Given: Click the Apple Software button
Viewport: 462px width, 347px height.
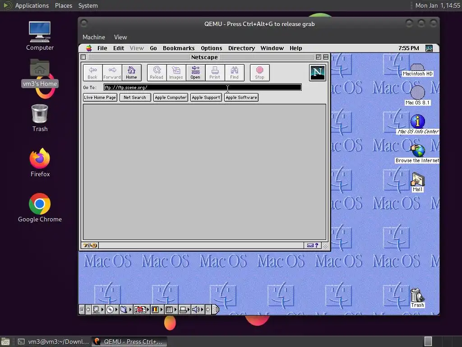Looking at the screenshot, I should coord(241,98).
